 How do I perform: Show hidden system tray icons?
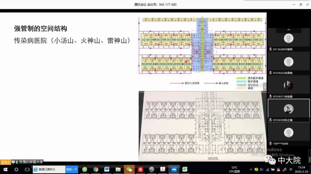coord(251,169)
